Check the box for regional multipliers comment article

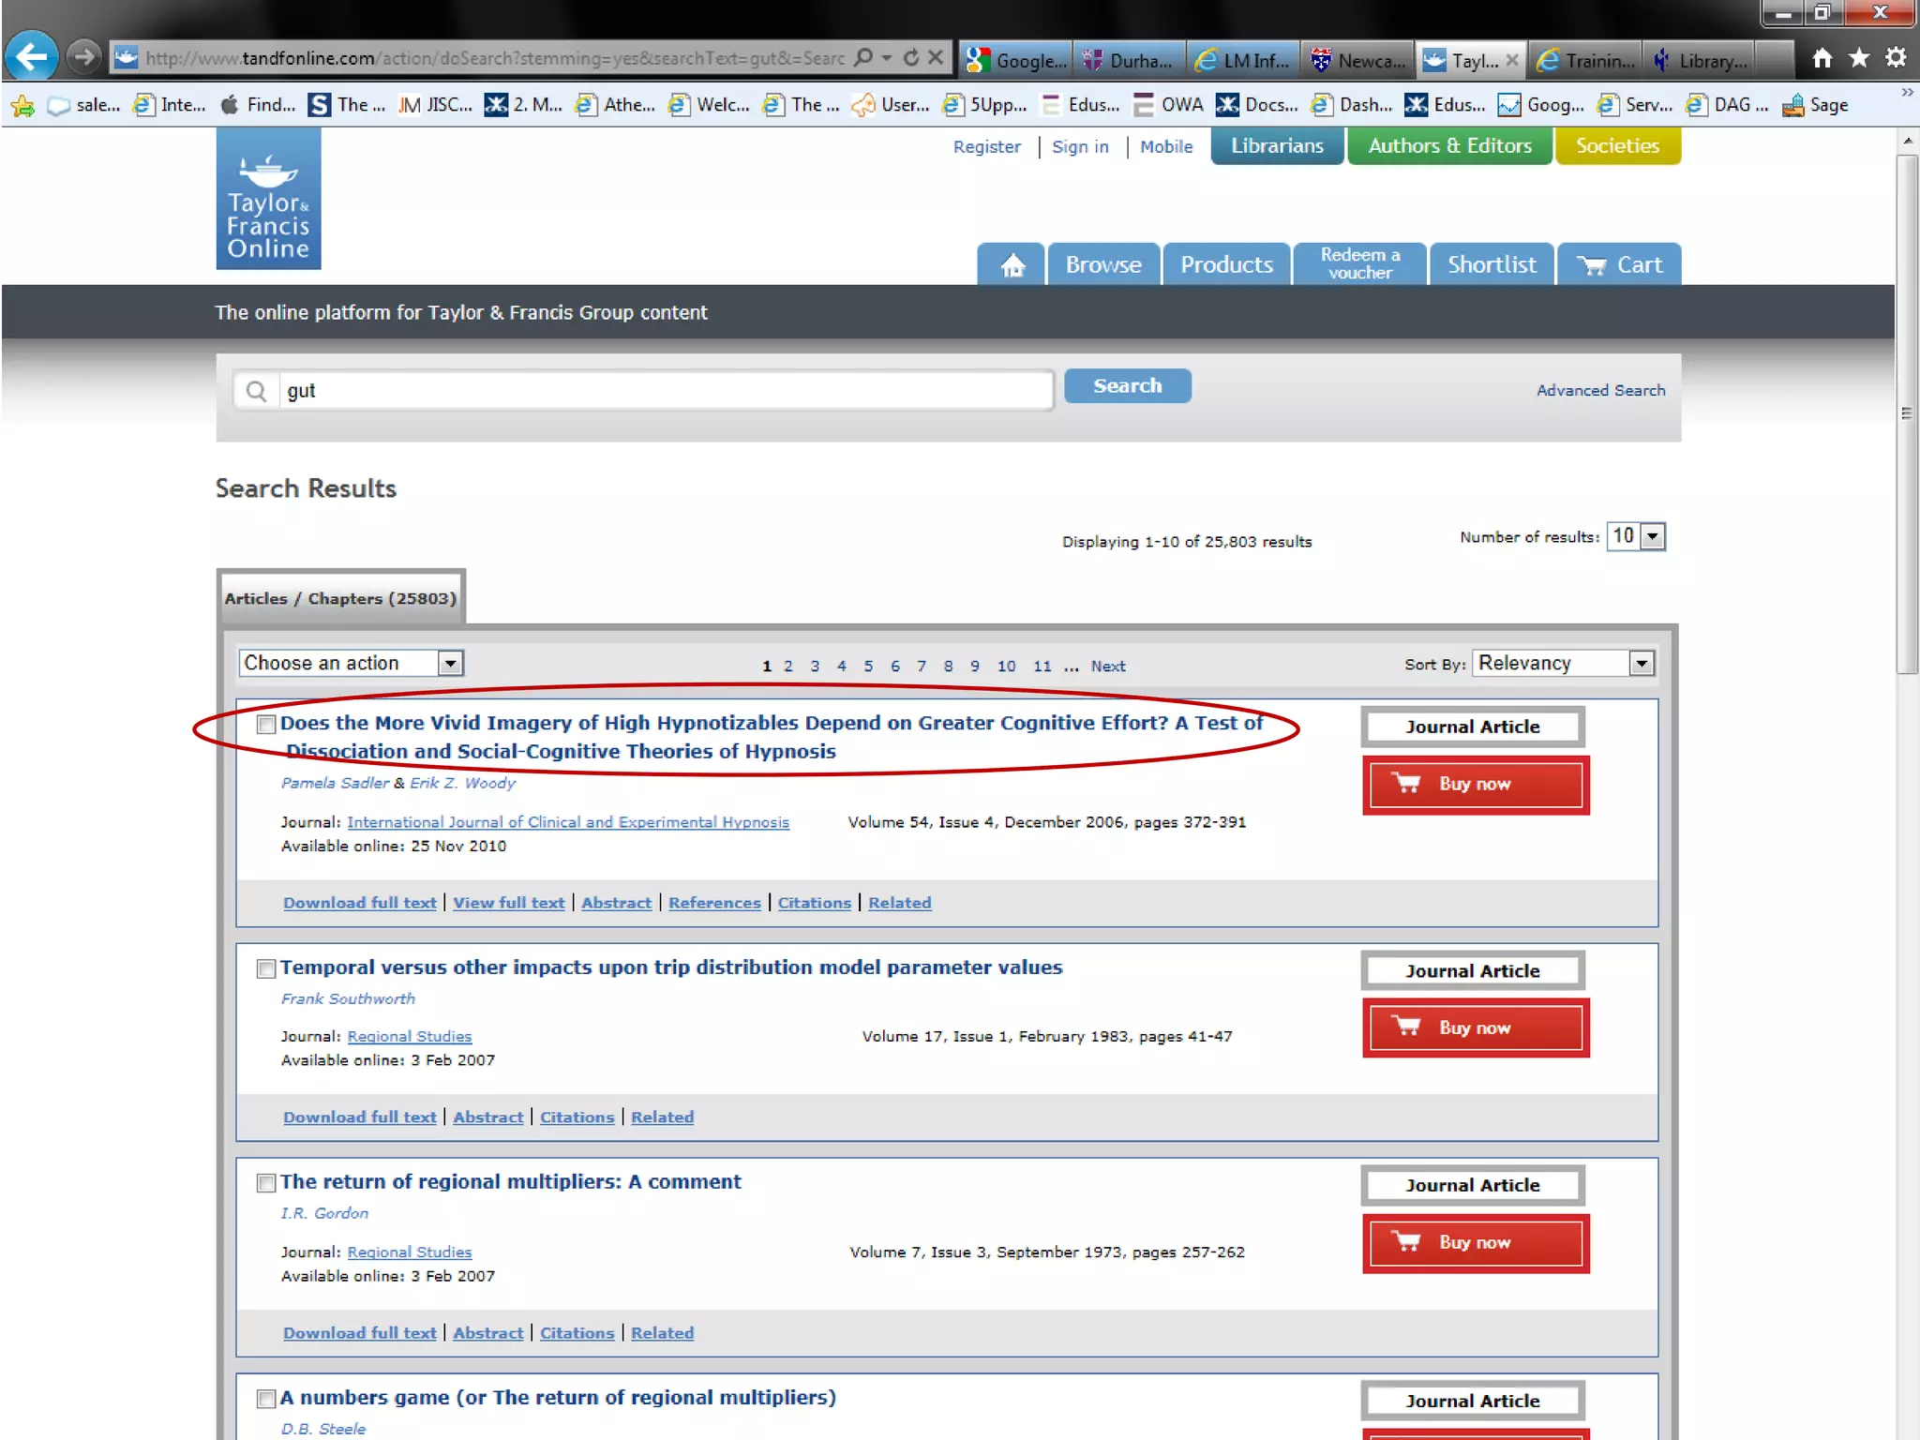(266, 1183)
